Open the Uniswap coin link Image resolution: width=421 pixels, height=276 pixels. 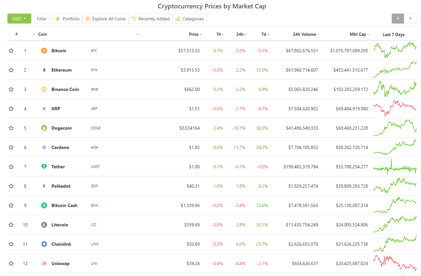60,263
